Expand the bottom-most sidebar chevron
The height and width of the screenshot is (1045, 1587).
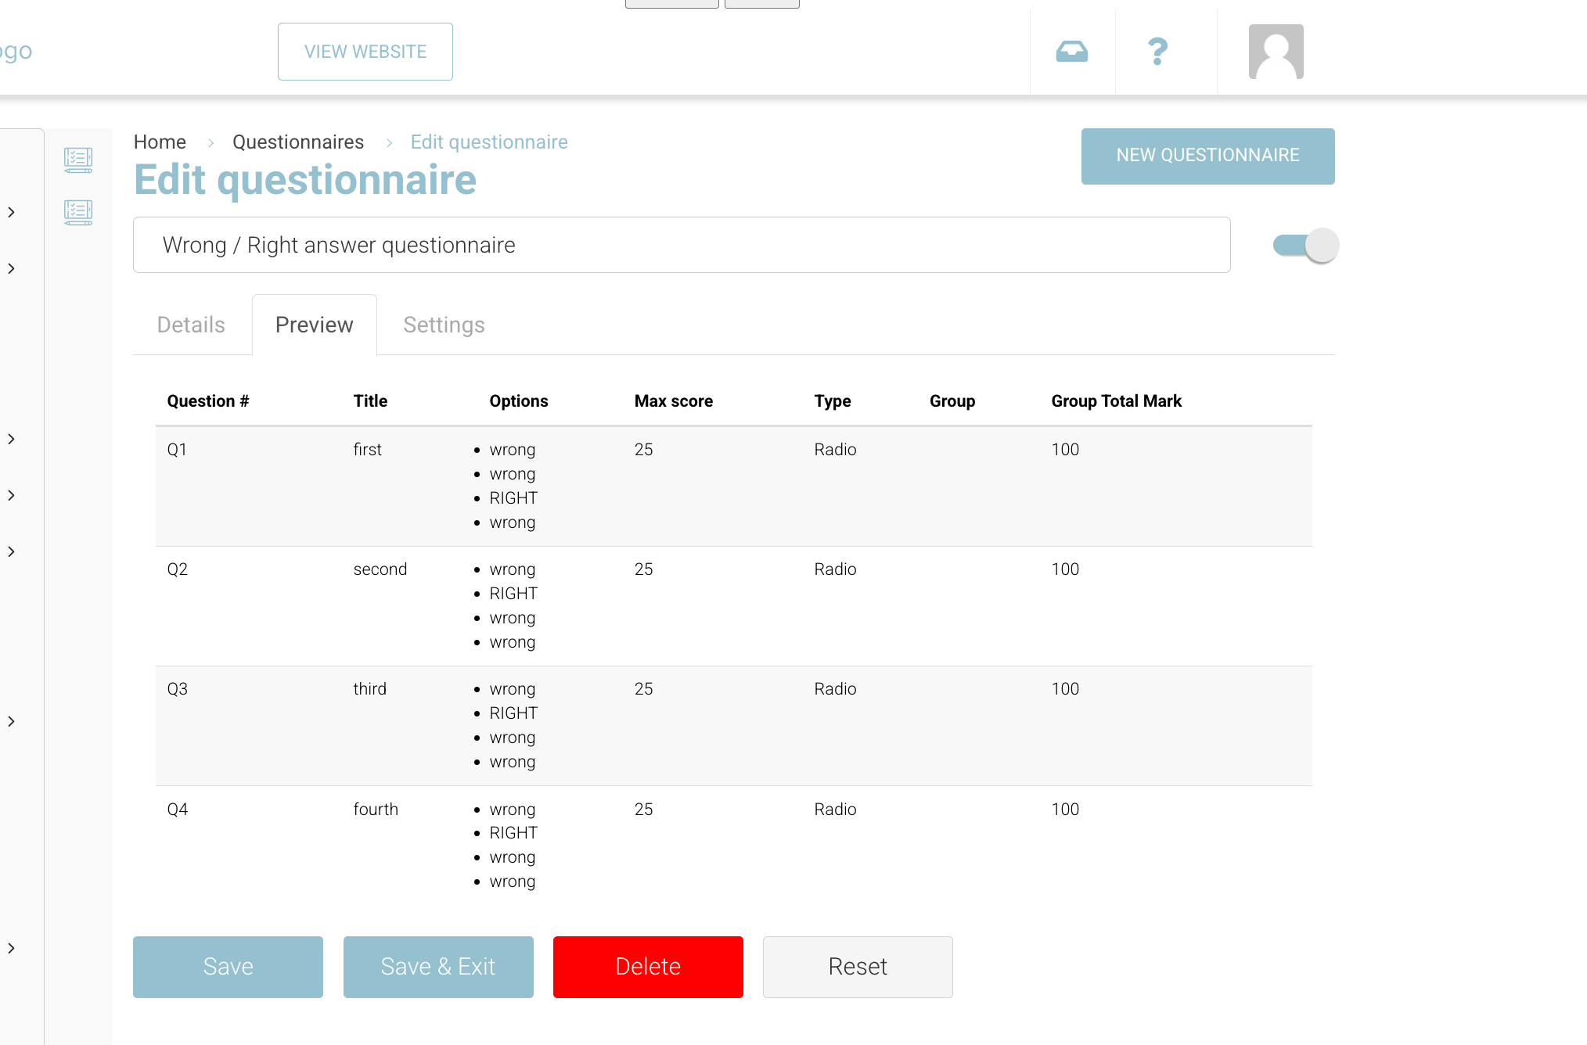pyautogui.click(x=12, y=948)
